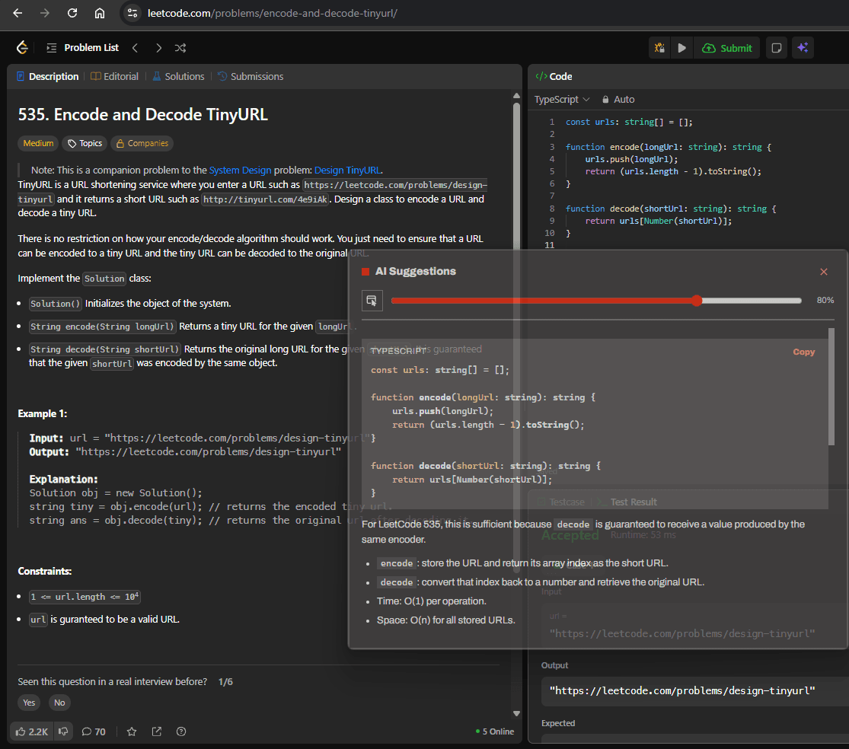
Task: Open the TypeScript language dropdown
Action: [561, 100]
